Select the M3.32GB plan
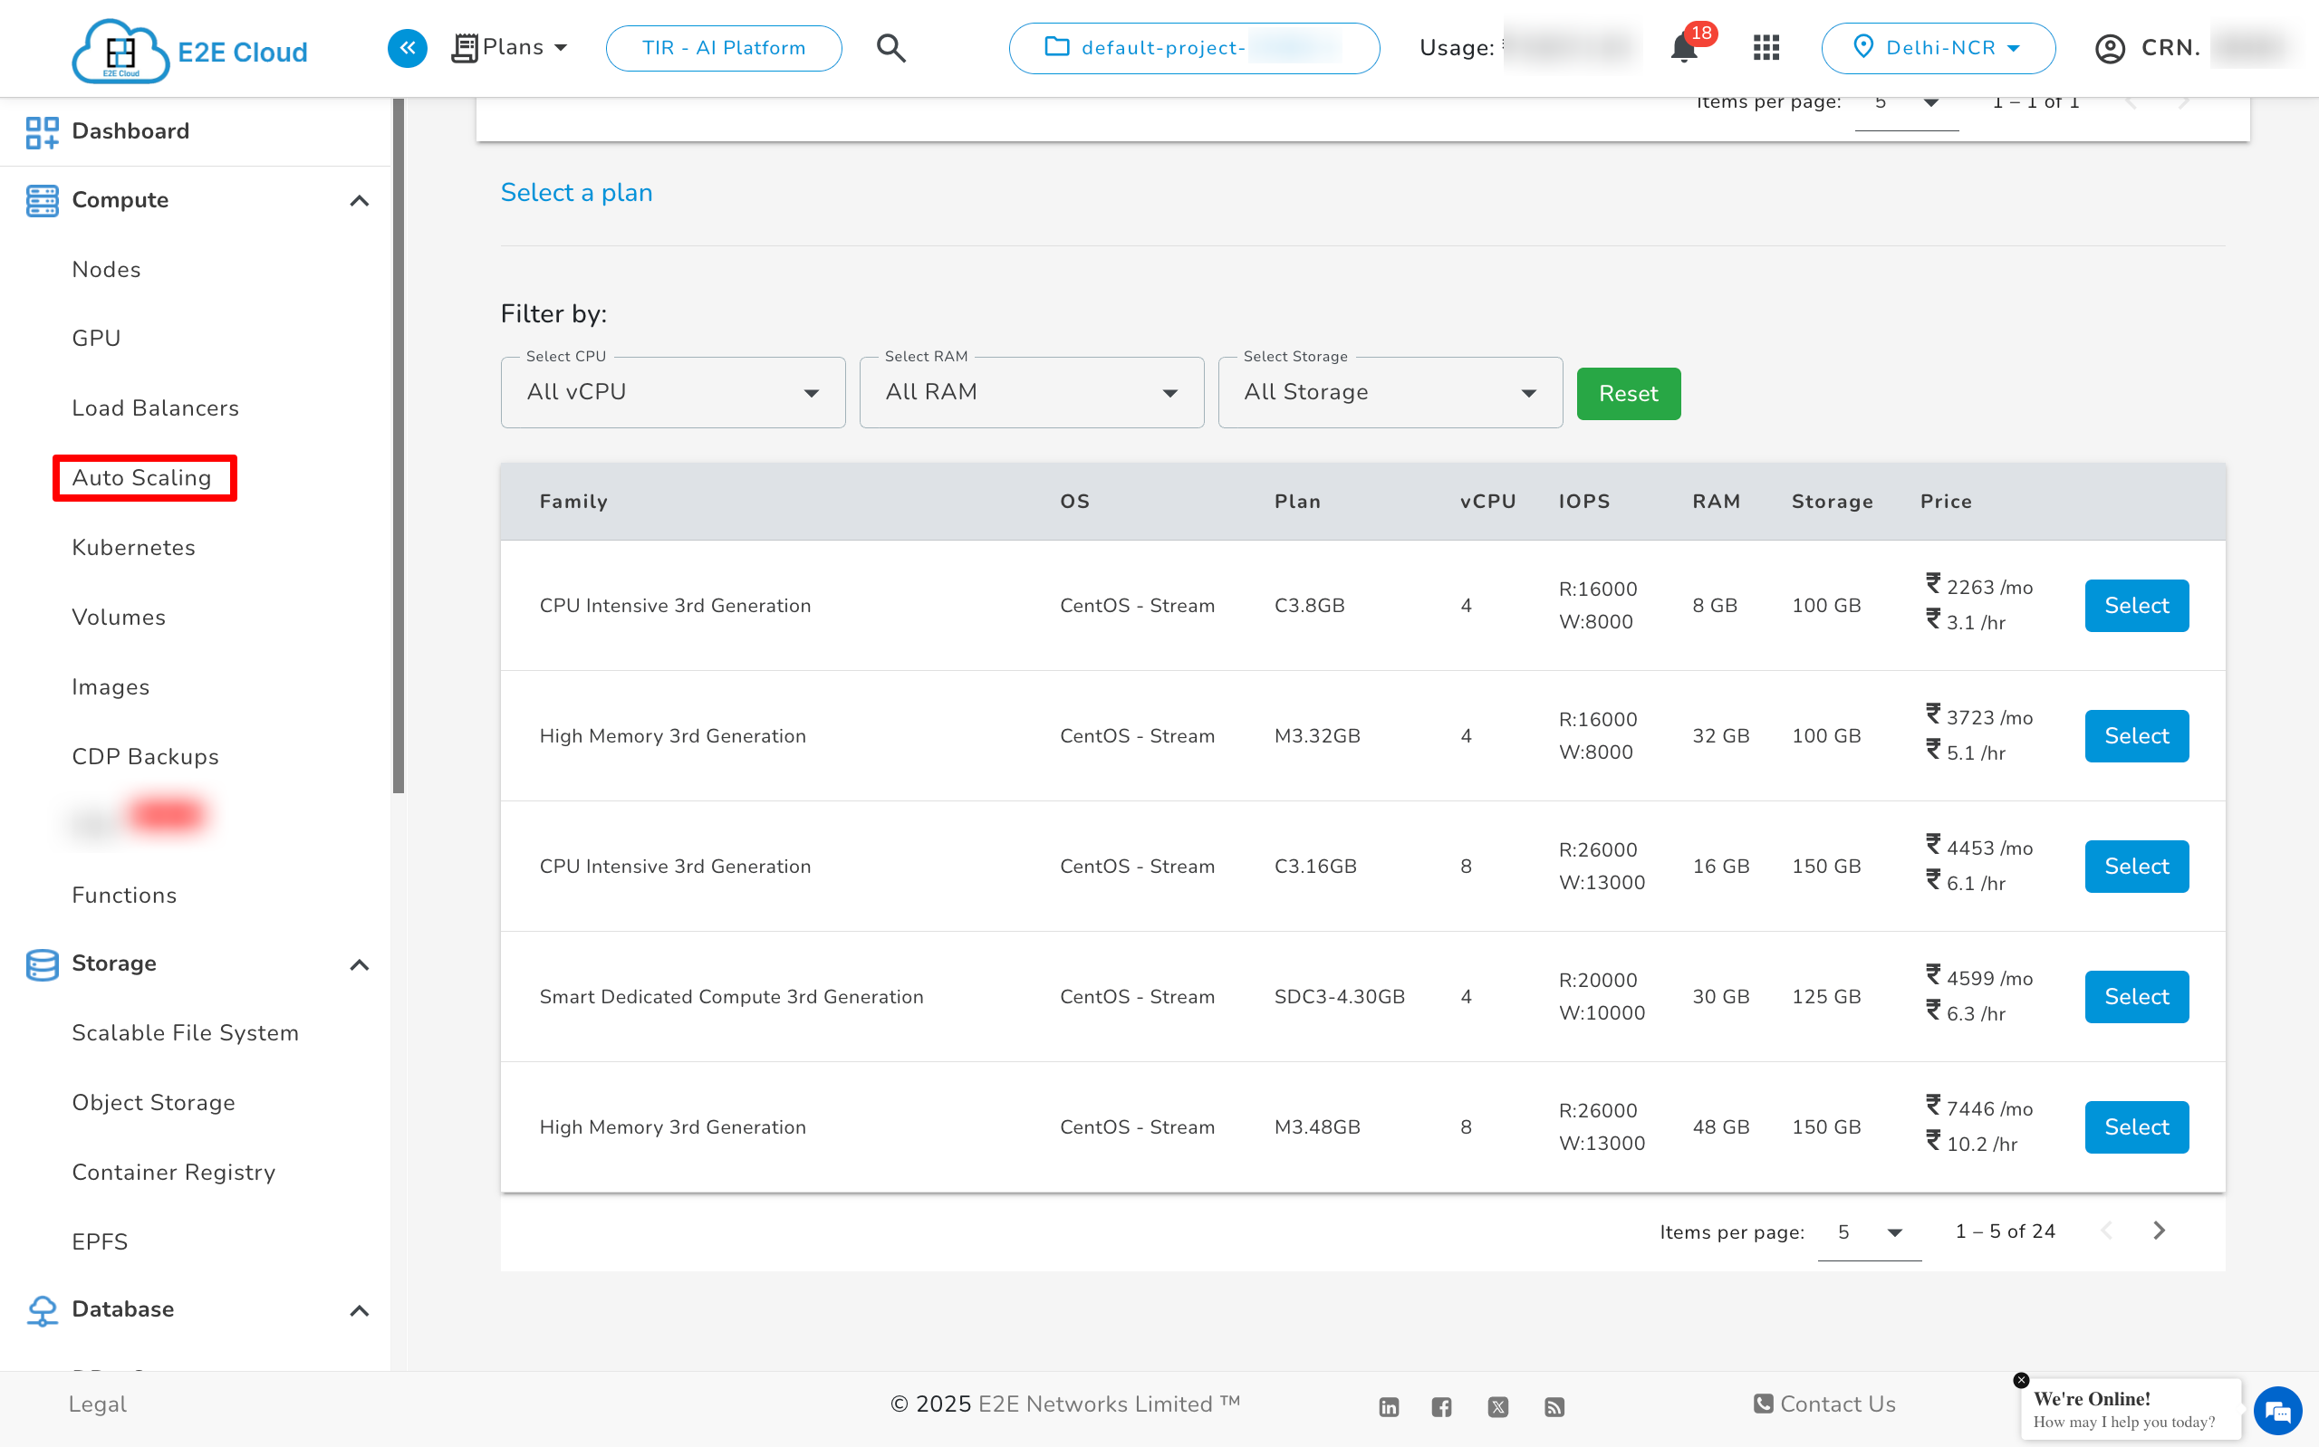 pyautogui.click(x=2136, y=736)
